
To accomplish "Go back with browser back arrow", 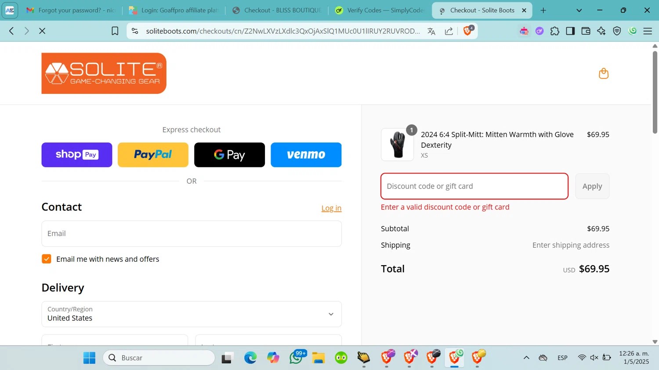I will [11, 31].
